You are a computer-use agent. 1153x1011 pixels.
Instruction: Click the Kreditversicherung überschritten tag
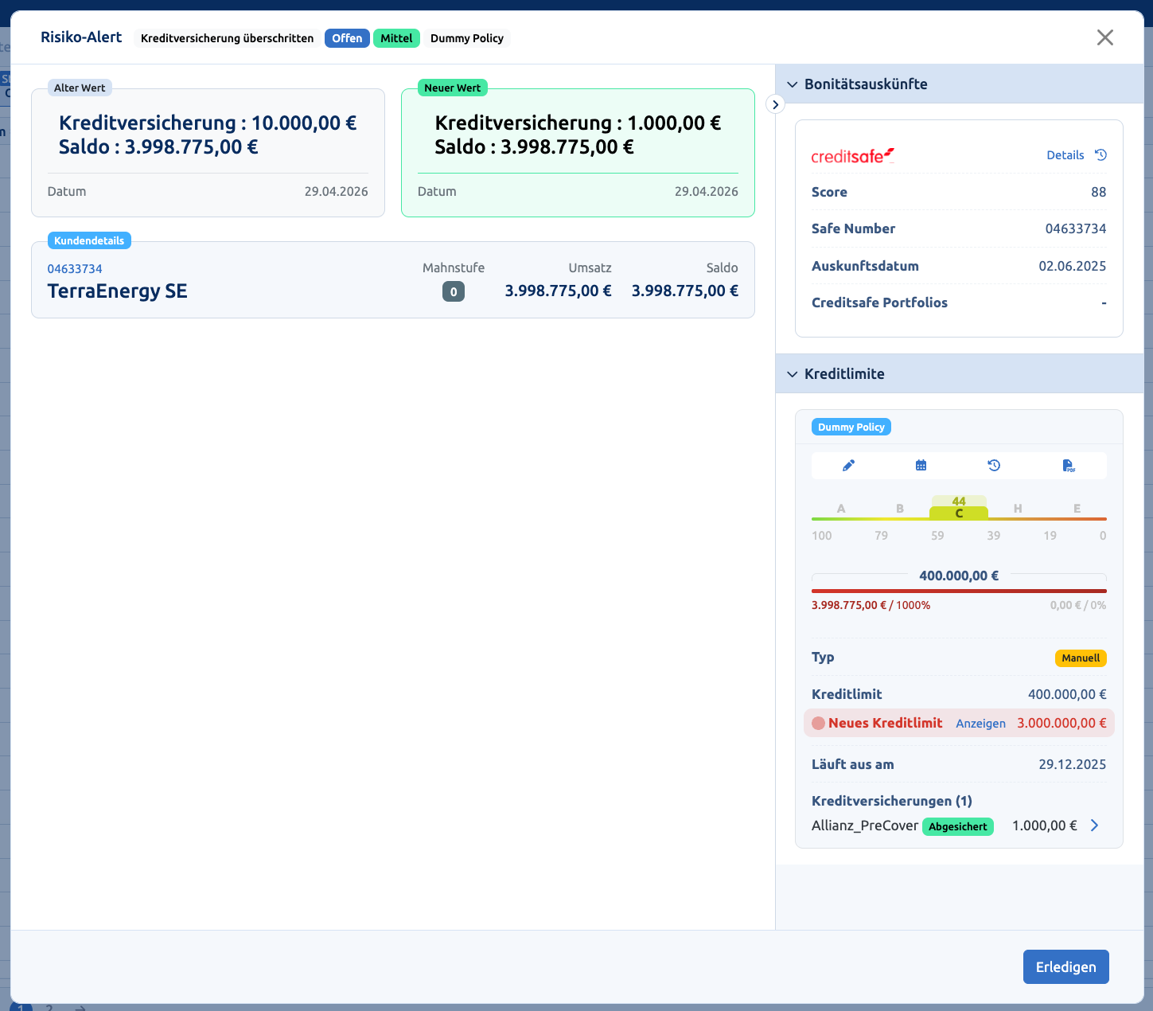228,38
